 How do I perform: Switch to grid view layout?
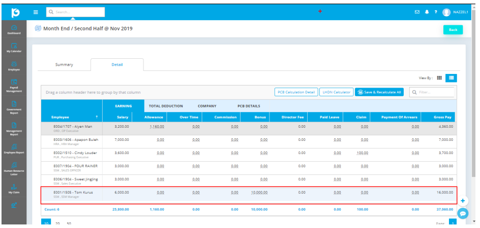439,78
